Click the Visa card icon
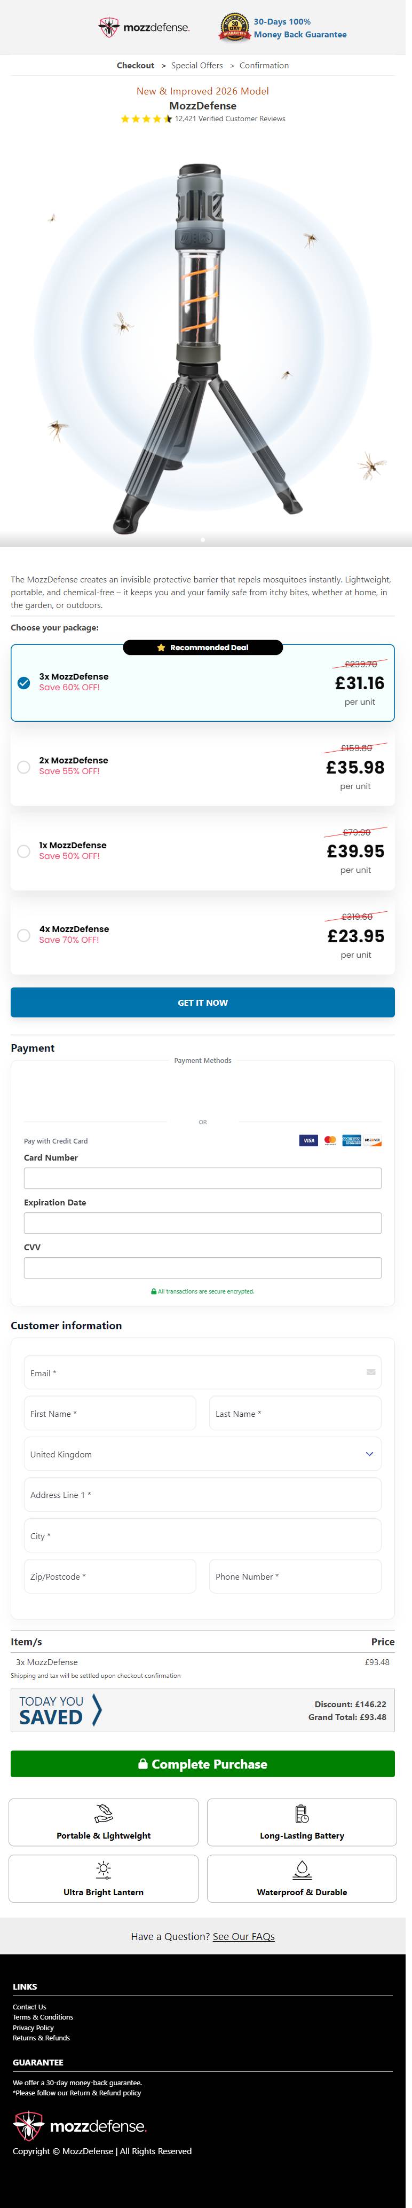This screenshot has height=2208, width=412. coord(308,1140)
